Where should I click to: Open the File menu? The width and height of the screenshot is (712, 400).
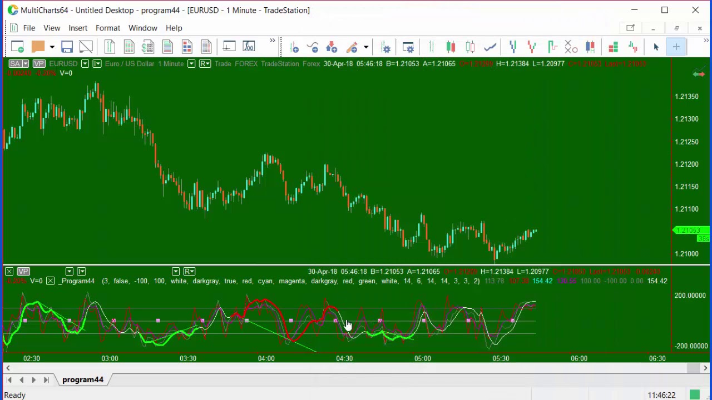29,28
